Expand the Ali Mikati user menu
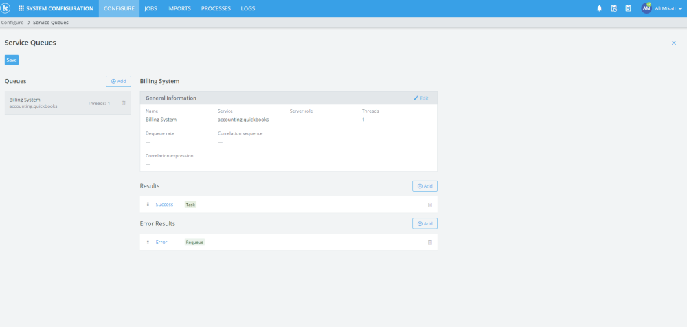 pos(668,8)
